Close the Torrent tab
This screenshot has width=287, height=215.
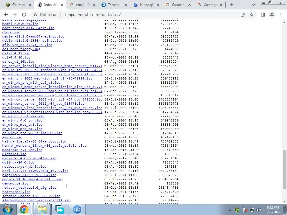126,5
